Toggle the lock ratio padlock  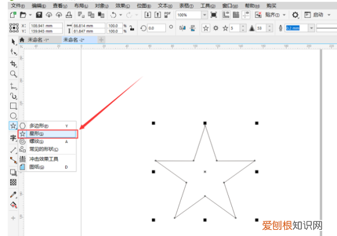[131, 27]
